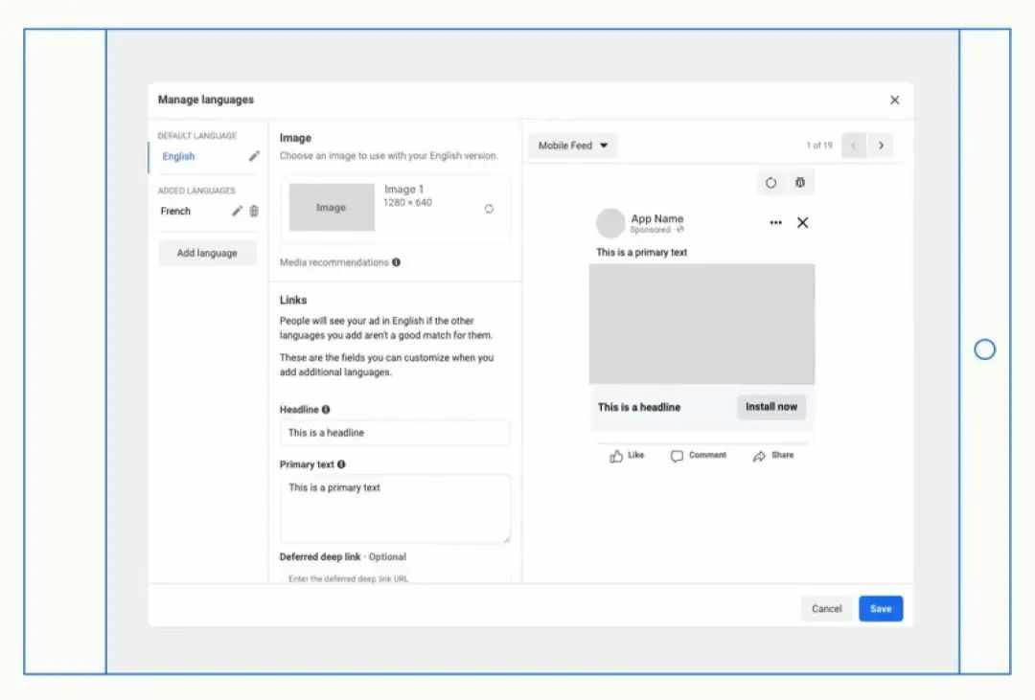Select French in added languages
Image resolution: width=1035 pixels, height=700 pixels.
pyautogui.click(x=175, y=211)
